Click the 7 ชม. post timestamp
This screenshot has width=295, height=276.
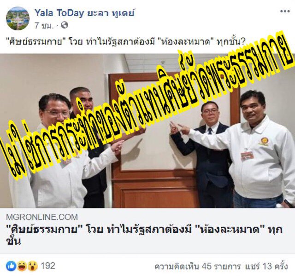point(44,25)
